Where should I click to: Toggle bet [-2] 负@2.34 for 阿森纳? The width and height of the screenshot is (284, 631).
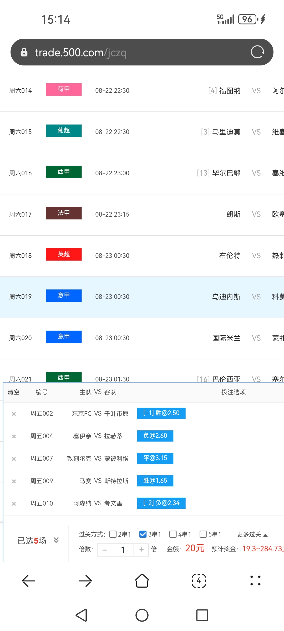pos(161,503)
